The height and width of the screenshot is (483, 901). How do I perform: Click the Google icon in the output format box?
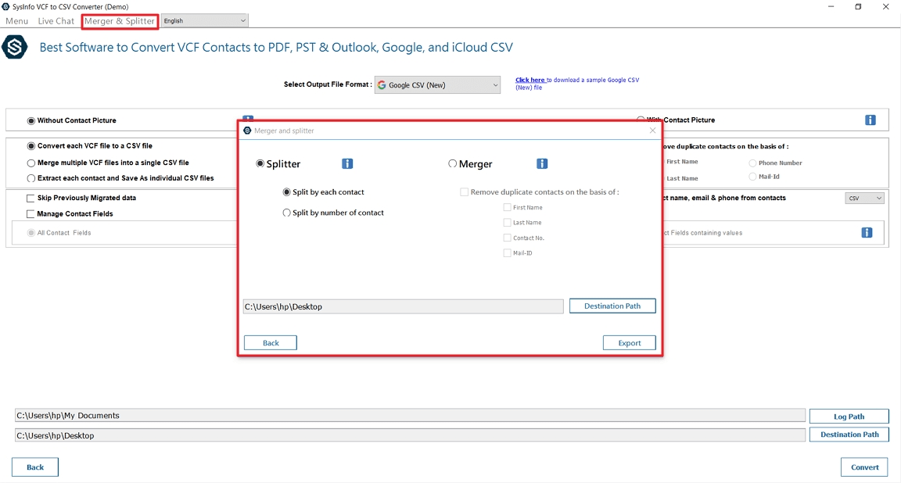[x=382, y=85]
